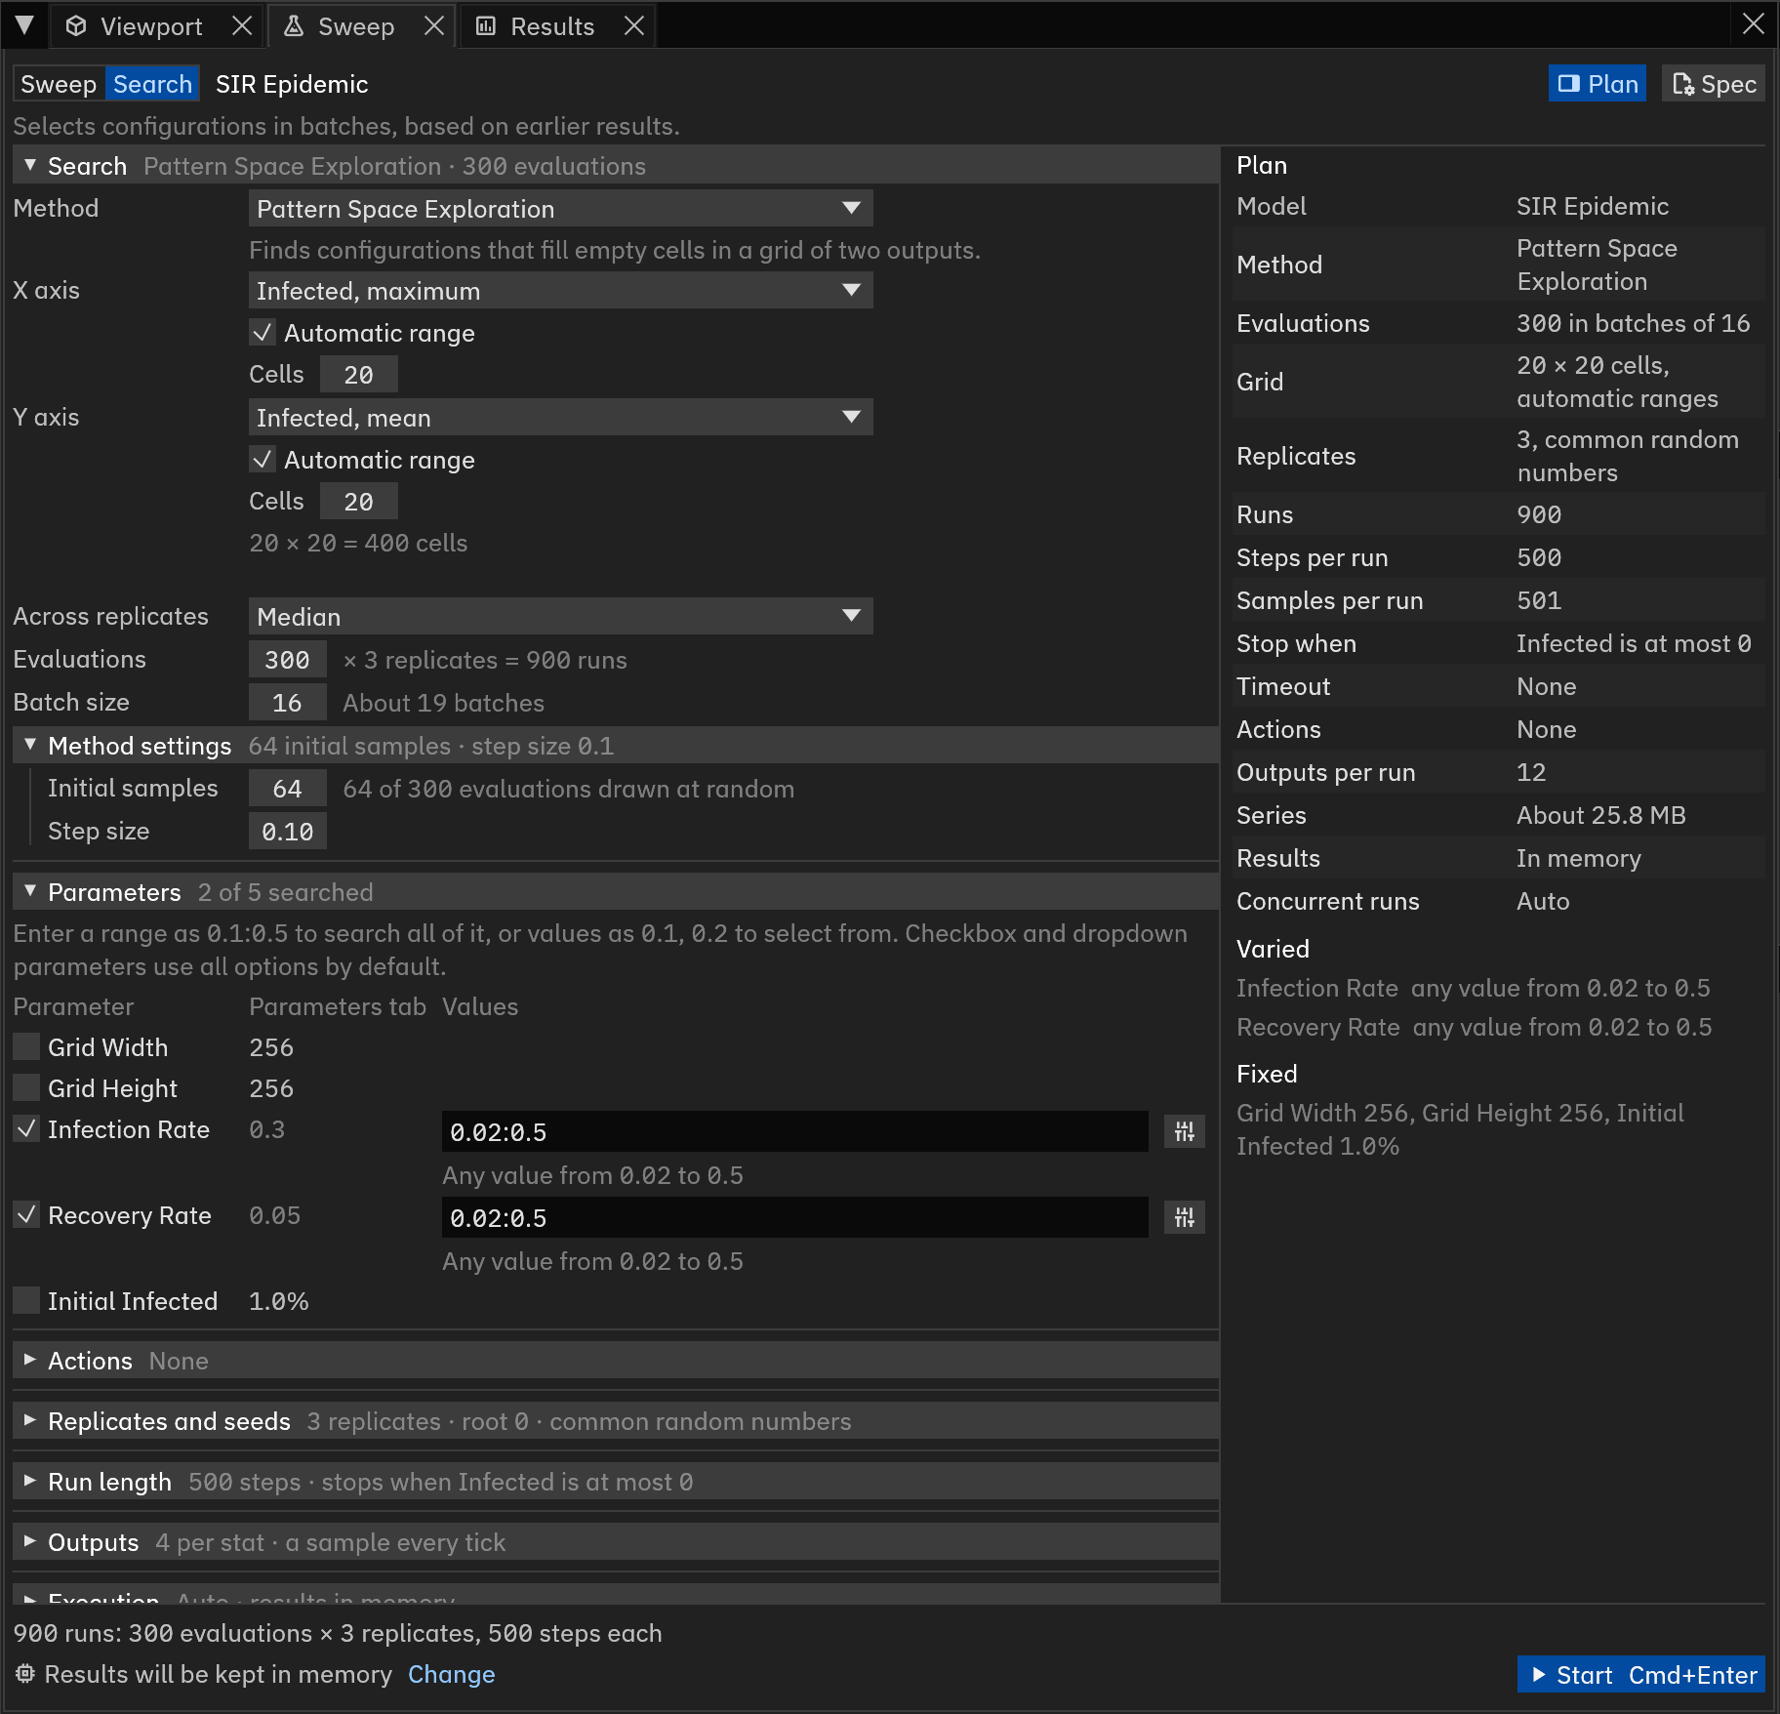The width and height of the screenshot is (1780, 1714).
Task: Open the Method dropdown
Action: point(560,209)
